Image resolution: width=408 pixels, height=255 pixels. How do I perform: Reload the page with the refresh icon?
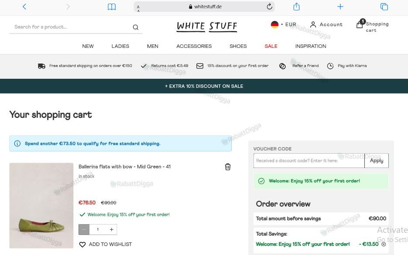tap(269, 7)
